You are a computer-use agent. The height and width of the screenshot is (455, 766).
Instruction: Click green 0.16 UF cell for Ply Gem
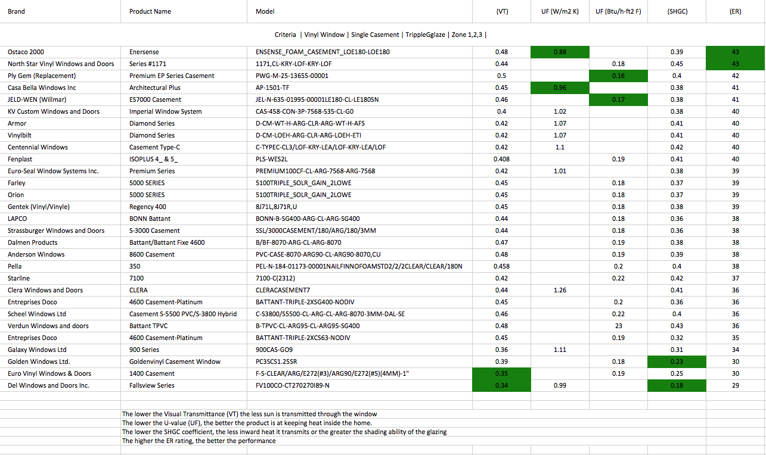(x=618, y=76)
